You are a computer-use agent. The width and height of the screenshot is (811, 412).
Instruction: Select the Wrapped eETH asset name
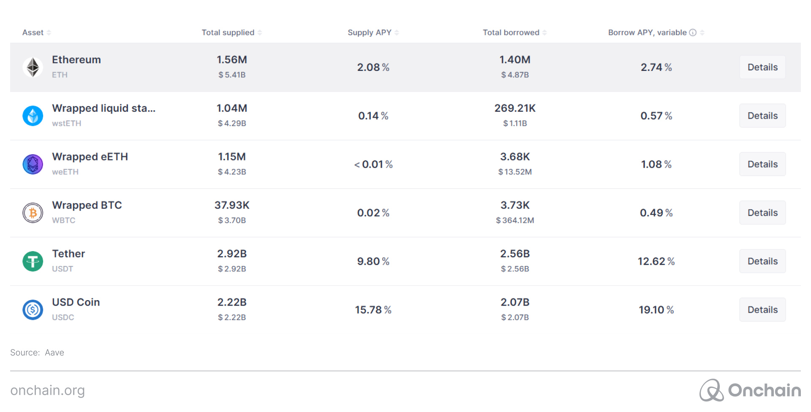[x=90, y=157]
